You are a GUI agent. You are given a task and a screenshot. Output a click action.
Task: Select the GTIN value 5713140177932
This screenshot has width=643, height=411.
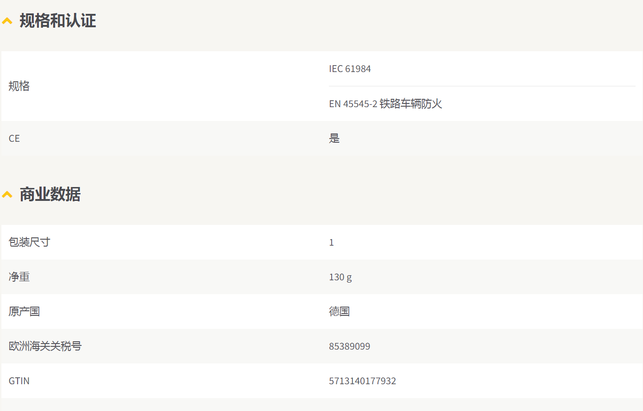(362, 381)
